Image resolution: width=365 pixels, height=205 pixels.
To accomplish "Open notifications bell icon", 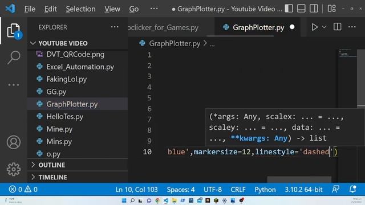I will pyautogui.click(x=352, y=189).
